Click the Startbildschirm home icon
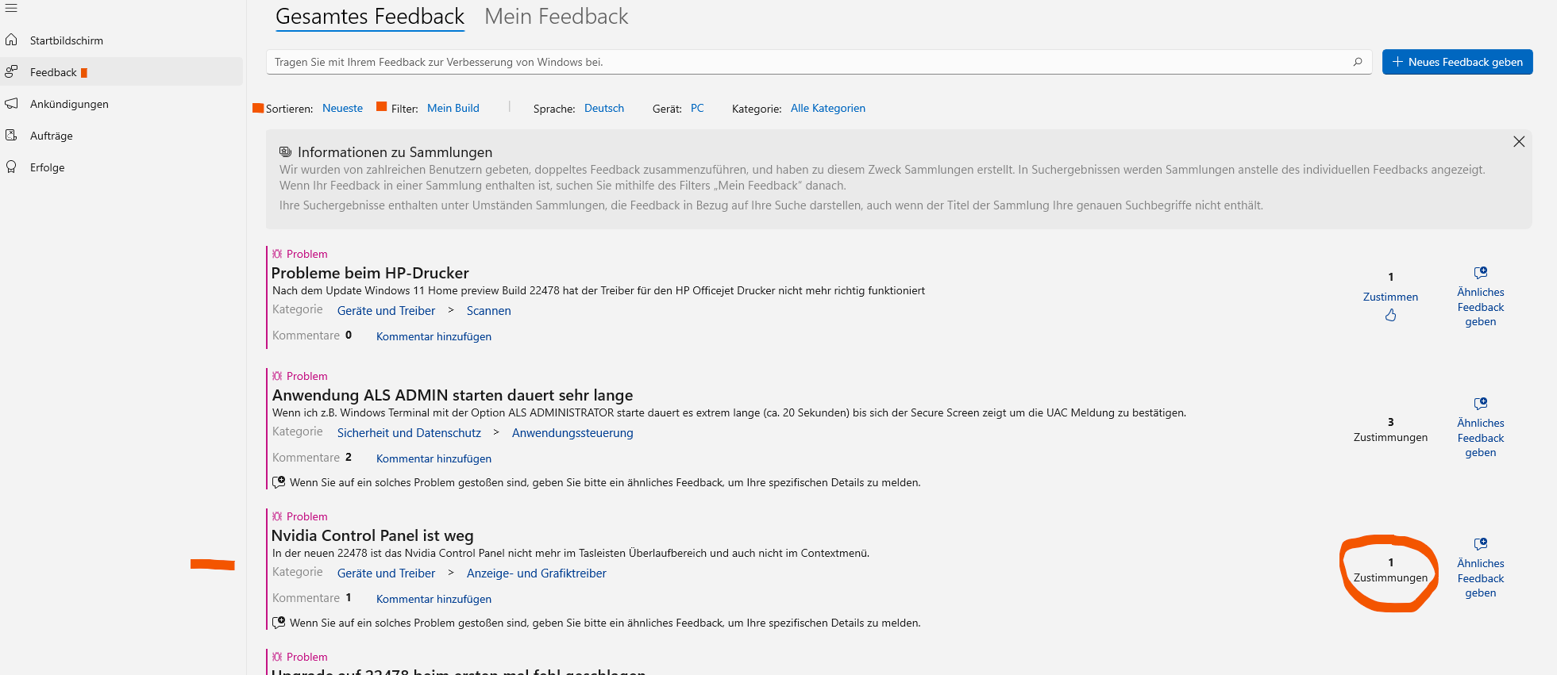Screen dimensions: 1557x675 tap(11, 40)
